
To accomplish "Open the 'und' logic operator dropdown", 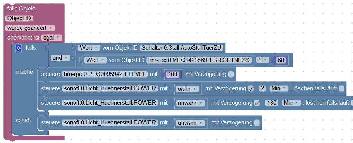I will (60, 58).
